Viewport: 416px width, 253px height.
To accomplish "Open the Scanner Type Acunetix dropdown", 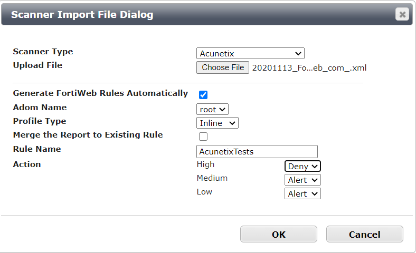I will pyautogui.click(x=250, y=53).
